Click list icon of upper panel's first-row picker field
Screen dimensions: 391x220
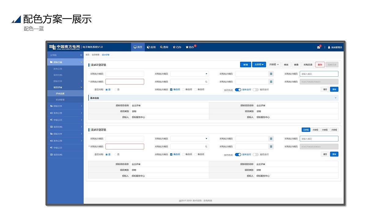coord(271,74)
